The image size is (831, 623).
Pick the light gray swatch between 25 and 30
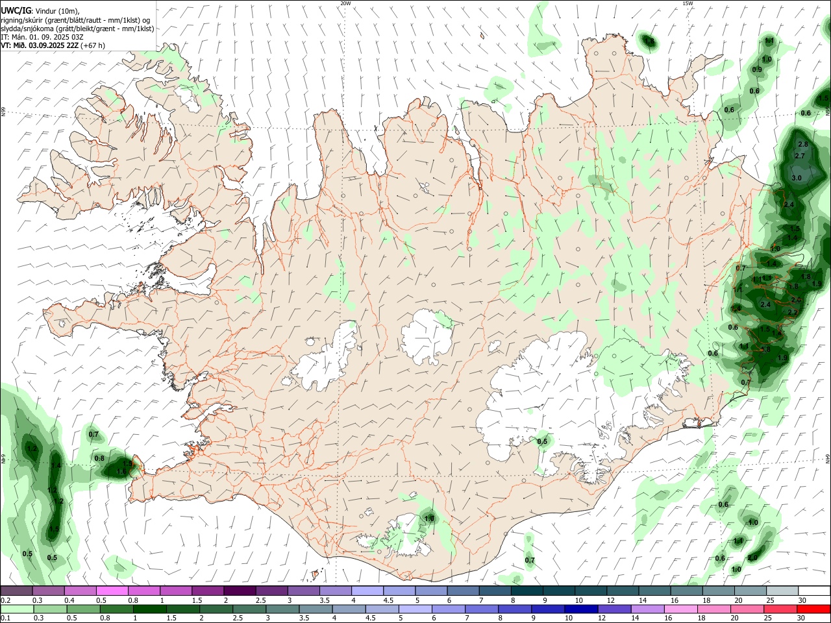click(x=782, y=591)
